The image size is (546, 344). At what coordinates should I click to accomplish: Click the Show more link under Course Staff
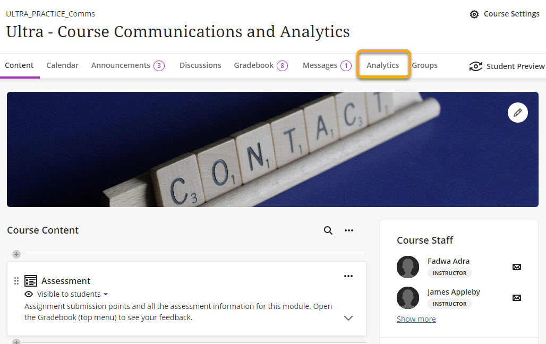coord(416,319)
